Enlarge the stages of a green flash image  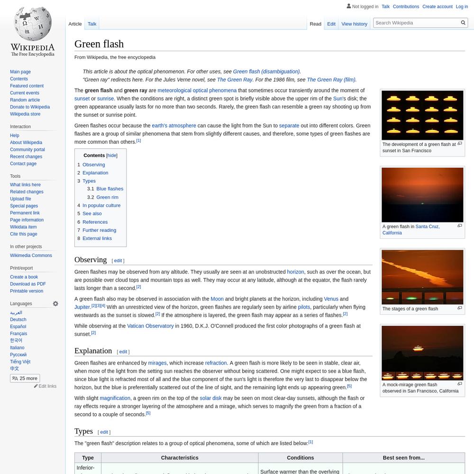coord(460,308)
